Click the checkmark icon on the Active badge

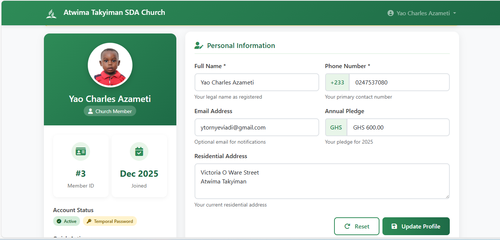pos(59,221)
